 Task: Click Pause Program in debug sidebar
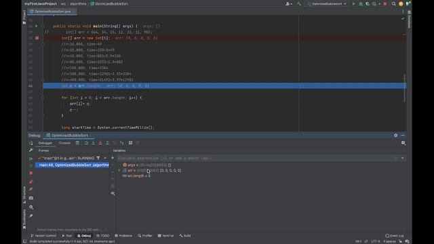click(31, 165)
